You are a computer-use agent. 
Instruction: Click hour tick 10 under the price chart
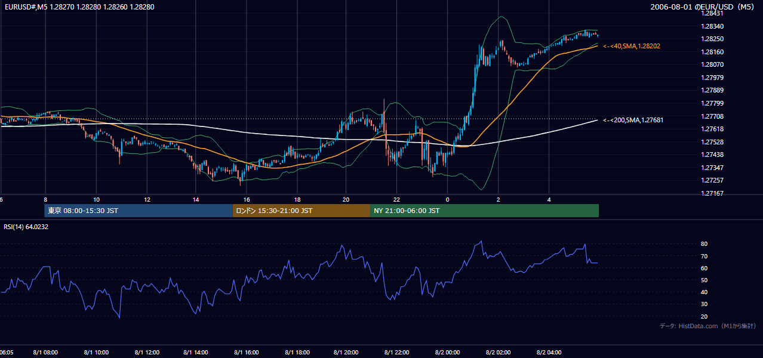[97, 199]
